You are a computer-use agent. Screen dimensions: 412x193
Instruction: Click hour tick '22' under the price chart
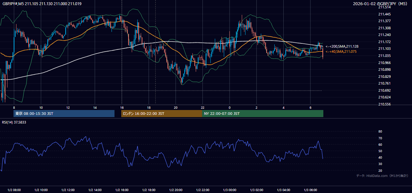(x=202, y=107)
